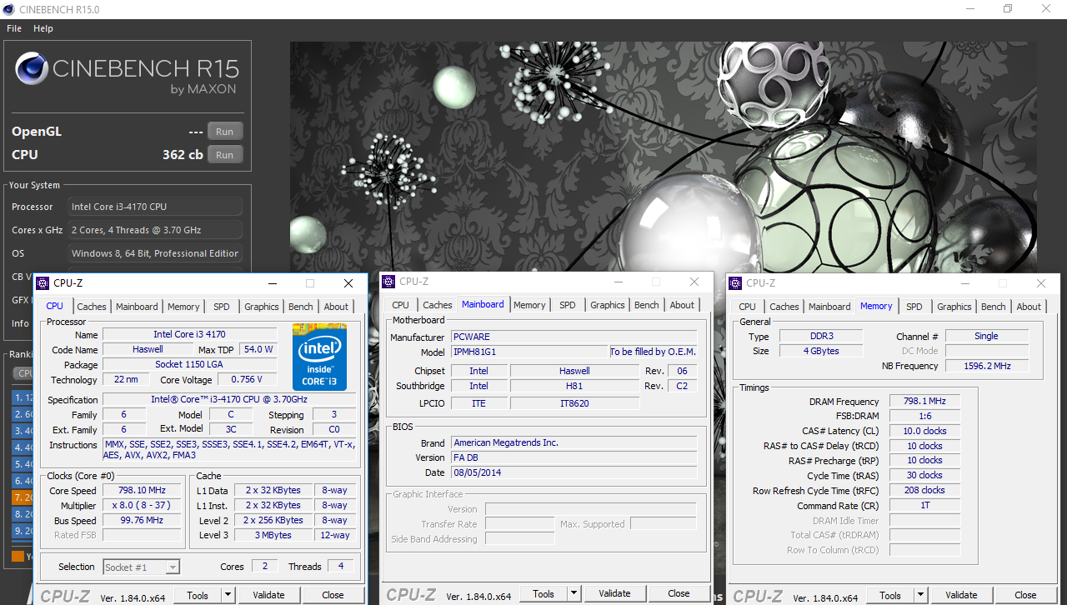Expand Tools dropdown arrow in left CPU-Z window
This screenshot has height=605, width=1067.
228,595
